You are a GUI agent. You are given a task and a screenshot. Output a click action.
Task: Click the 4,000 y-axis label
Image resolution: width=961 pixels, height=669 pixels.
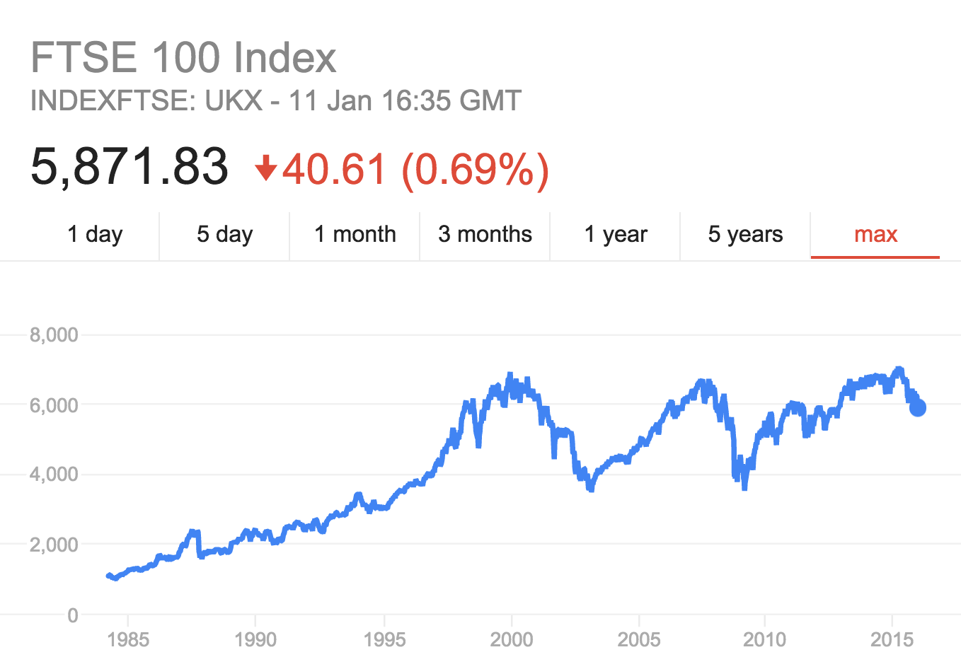pos(54,474)
